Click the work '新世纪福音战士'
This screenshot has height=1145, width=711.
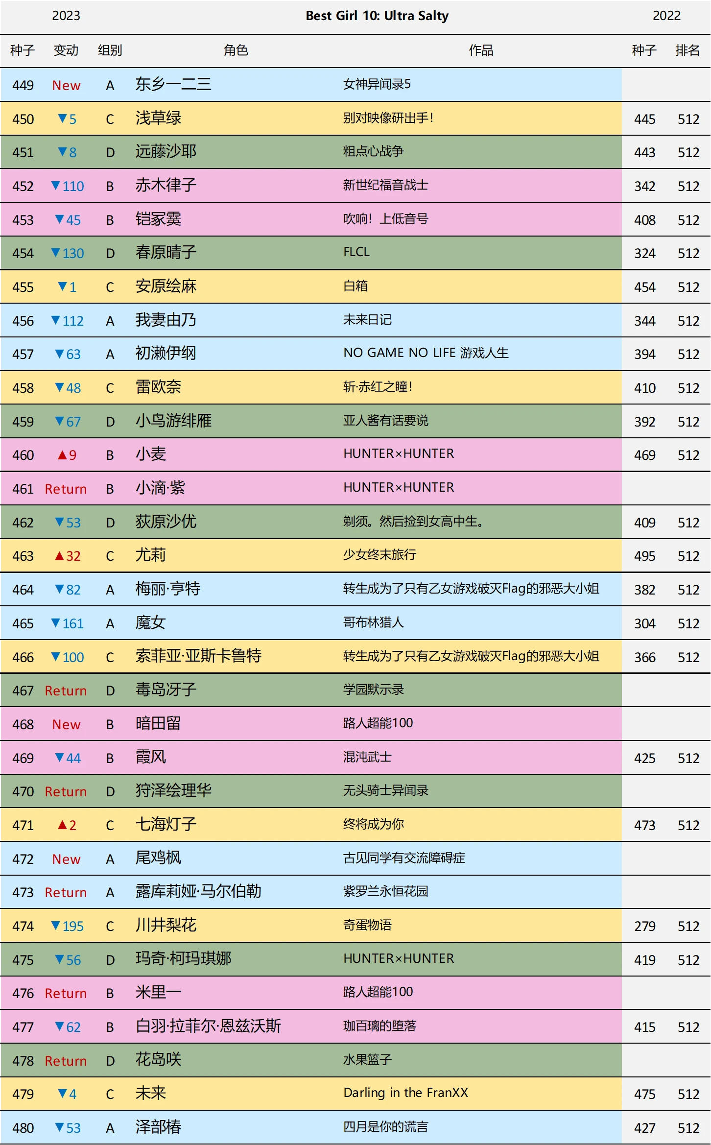[x=385, y=185]
